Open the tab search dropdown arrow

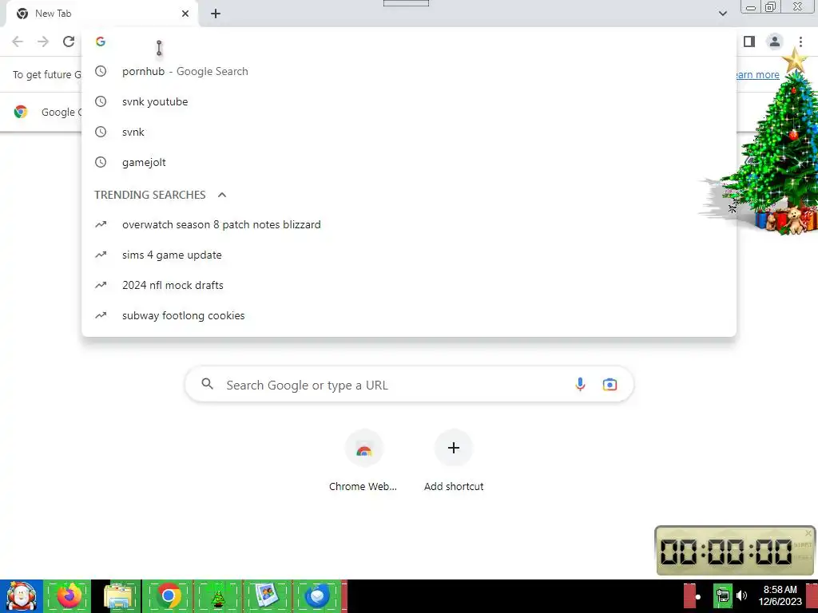tap(722, 14)
